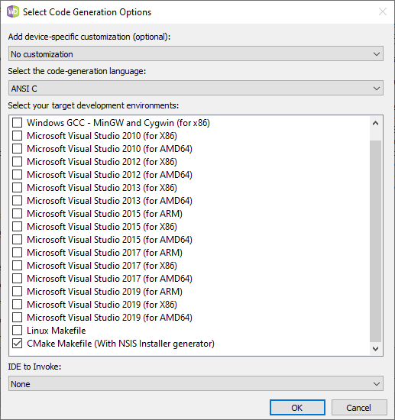Close the Select Code Generation Options dialog
The image size is (395, 420).
[x=383, y=11]
